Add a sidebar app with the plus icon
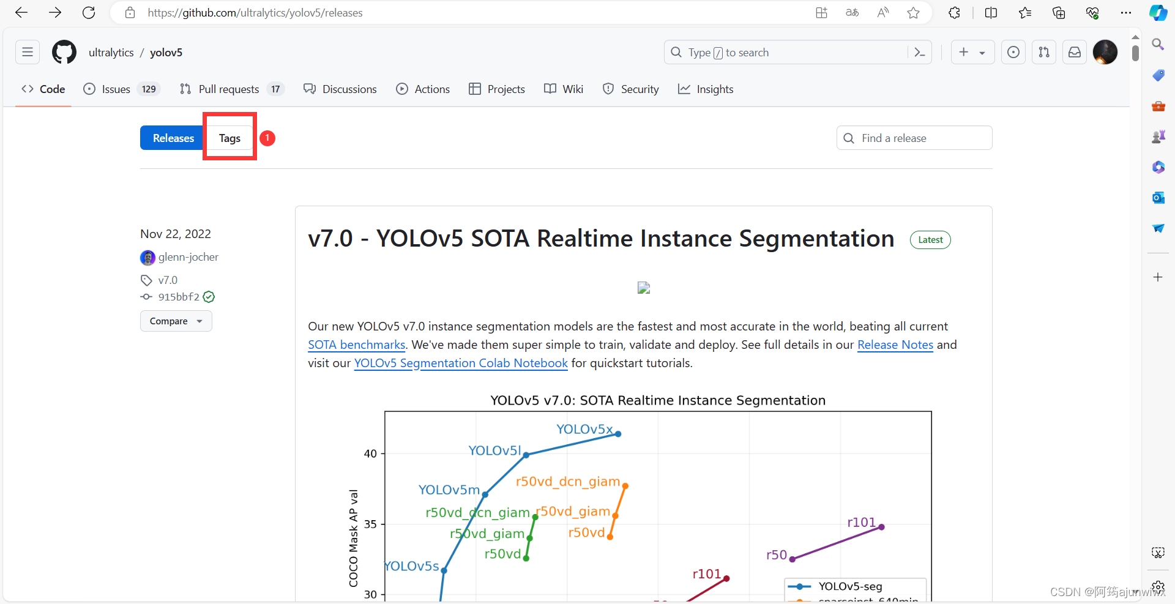1175x604 pixels. click(x=1158, y=277)
